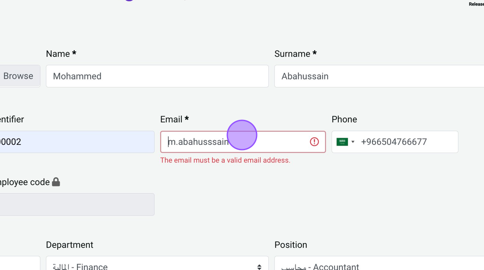Click the valid email address error message

pos(225,160)
